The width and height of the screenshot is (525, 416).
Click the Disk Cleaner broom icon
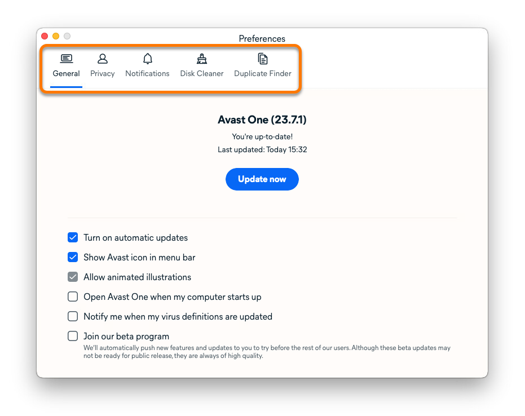(201, 59)
